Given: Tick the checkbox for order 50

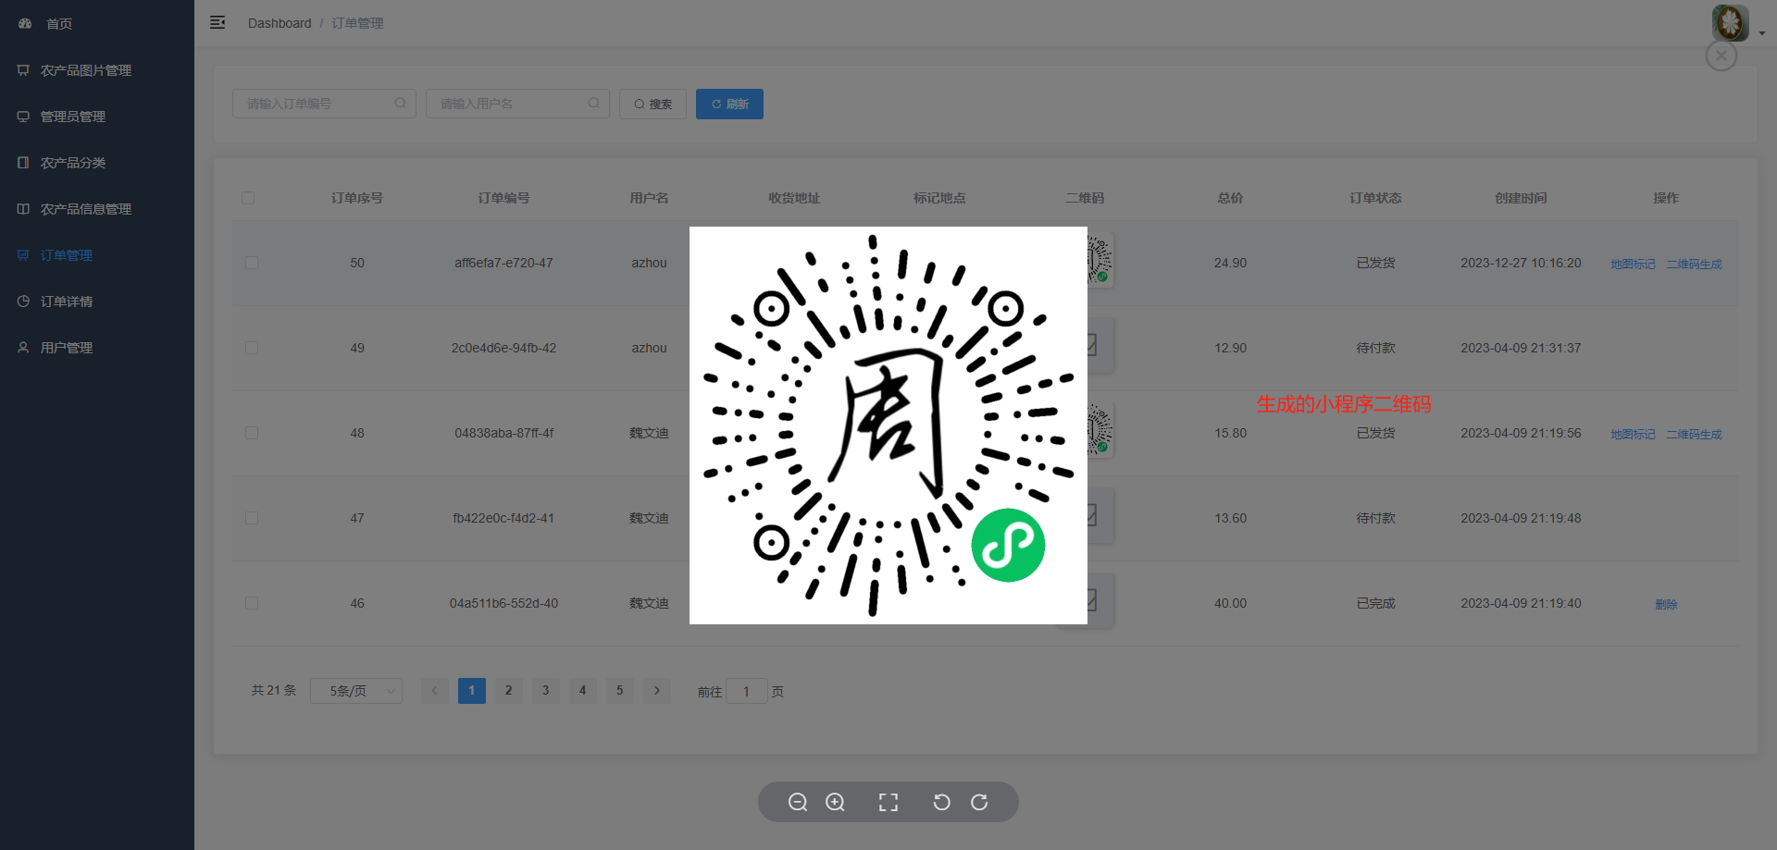Looking at the screenshot, I should pyautogui.click(x=252, y=263).
